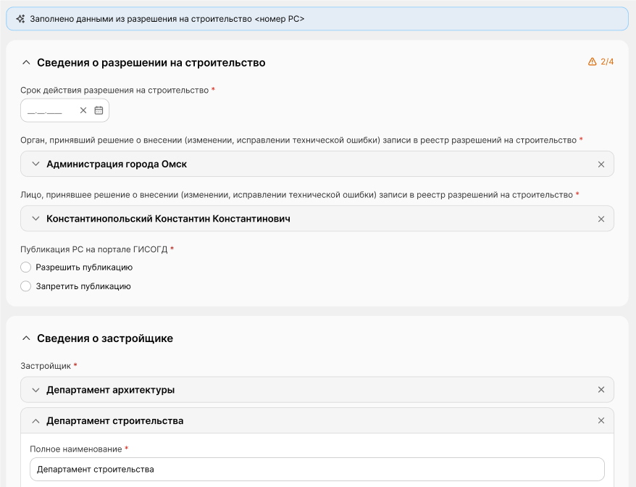
Task: Remove the Департамент архитектуры entry
Action: (601, 390)
